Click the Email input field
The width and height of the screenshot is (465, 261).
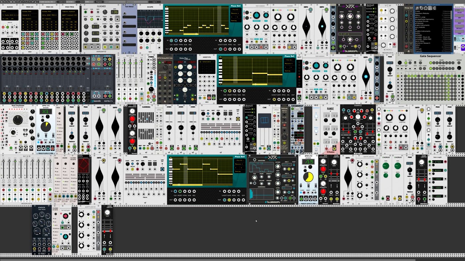pyautogui.click(x=115, y=2)
